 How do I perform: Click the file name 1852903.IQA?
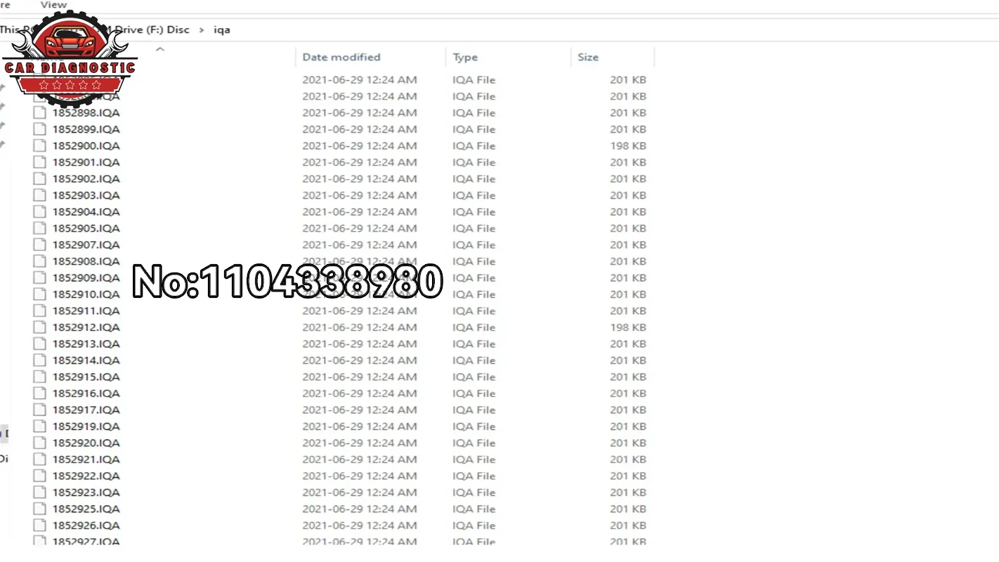coord(86,195)
